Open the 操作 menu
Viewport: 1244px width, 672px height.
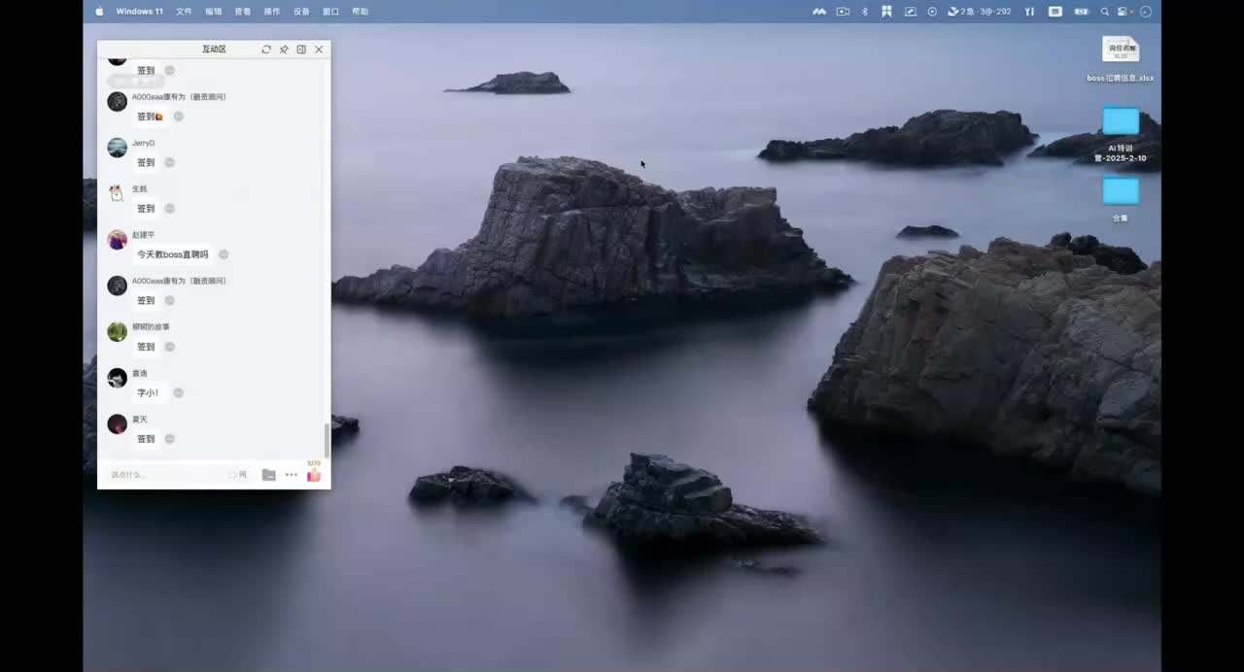272,12
